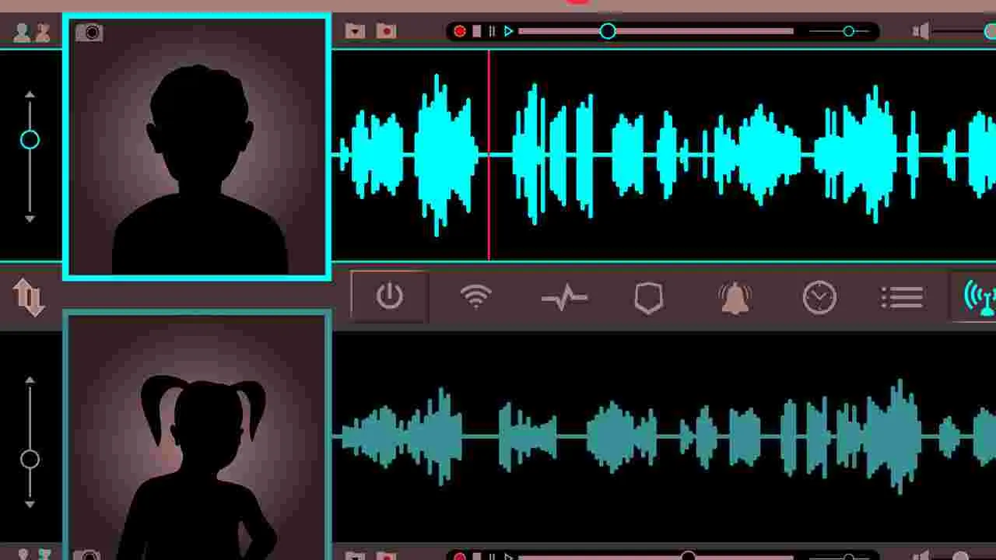Click the recording folder icon with red dot
Image resolution: width=996 pixels, height=560 pixels.
(386, 31)
